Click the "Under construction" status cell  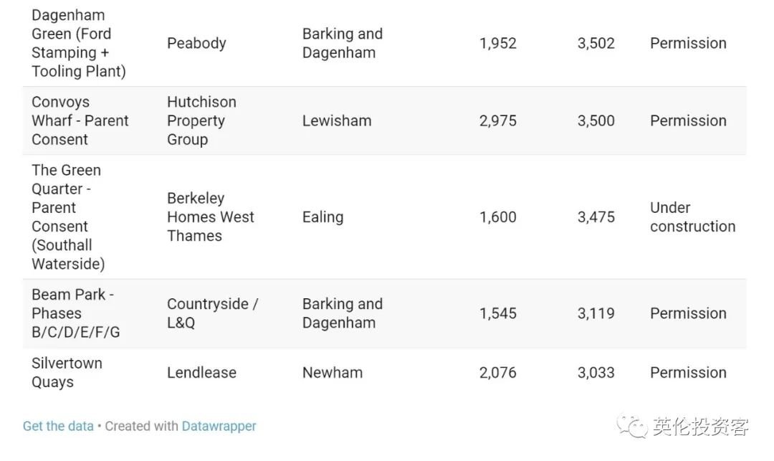[692, 217]
